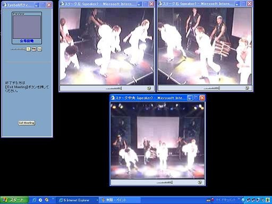
Task: Expand the chevron next to マイドキュメント
Action: 239,199
